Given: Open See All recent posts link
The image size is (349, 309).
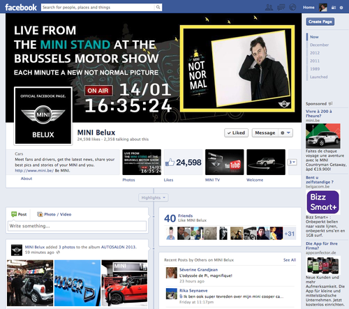Looking at the screenshot, I should click(x=290, y=259).
